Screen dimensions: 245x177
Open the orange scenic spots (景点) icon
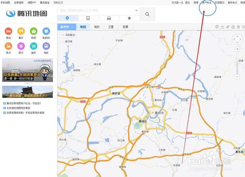click(8, 46)
